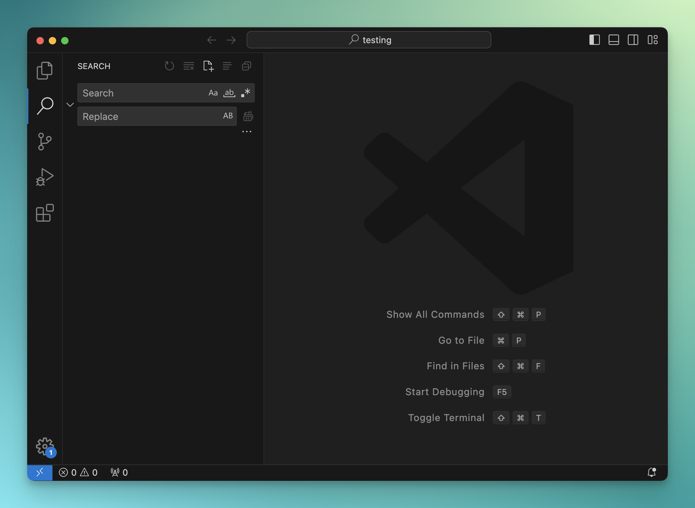Image resolution: width=695 pixels, height=508 pixels.
Task: Open Source Control view
Action: pyautogui.click(x=45, y=141)
